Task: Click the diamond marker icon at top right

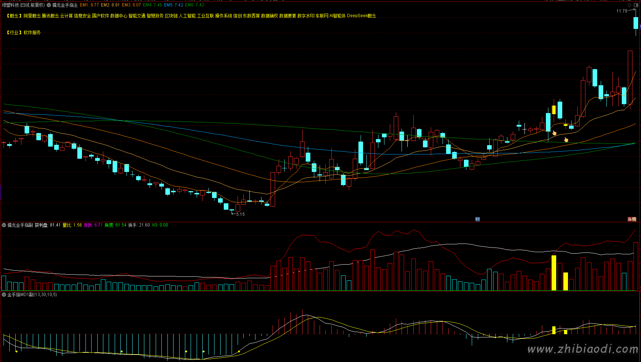Action: click(x=630, y=5)
